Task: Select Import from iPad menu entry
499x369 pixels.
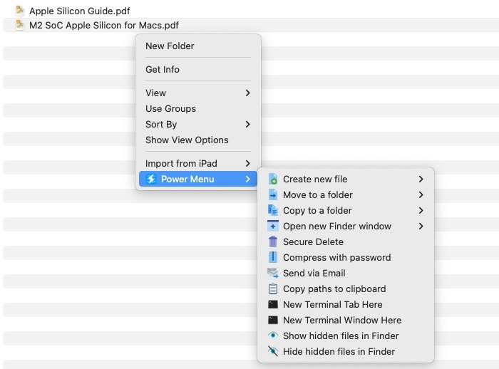Action: pyautogui.click(x=181, y=164)
